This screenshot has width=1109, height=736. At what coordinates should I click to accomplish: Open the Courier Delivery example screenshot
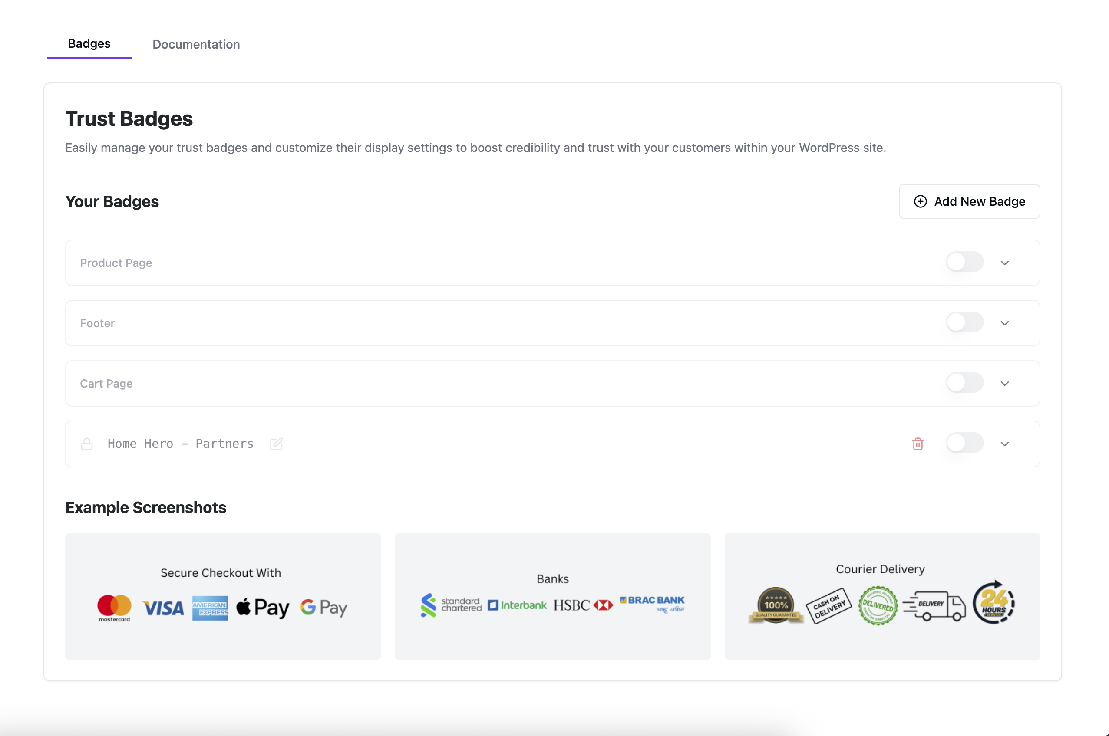click(881, 596)
